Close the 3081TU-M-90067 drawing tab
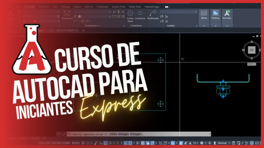Viewport: 264px width, 148px height. (x=77, y=30)
